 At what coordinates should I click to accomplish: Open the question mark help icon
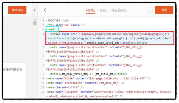pos(150,10)
